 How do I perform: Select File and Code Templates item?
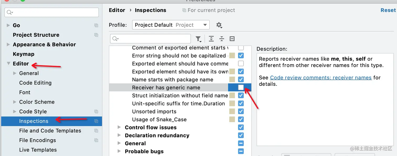(x=50, y=131)
